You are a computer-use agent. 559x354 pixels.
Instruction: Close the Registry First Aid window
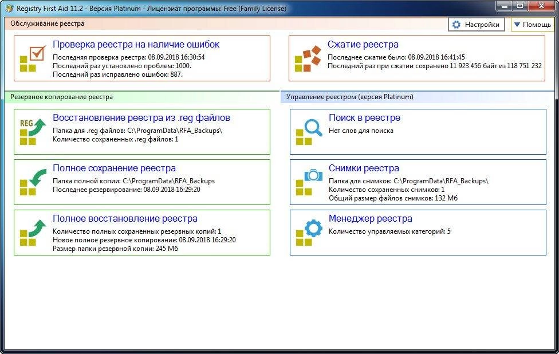[541, 6]
